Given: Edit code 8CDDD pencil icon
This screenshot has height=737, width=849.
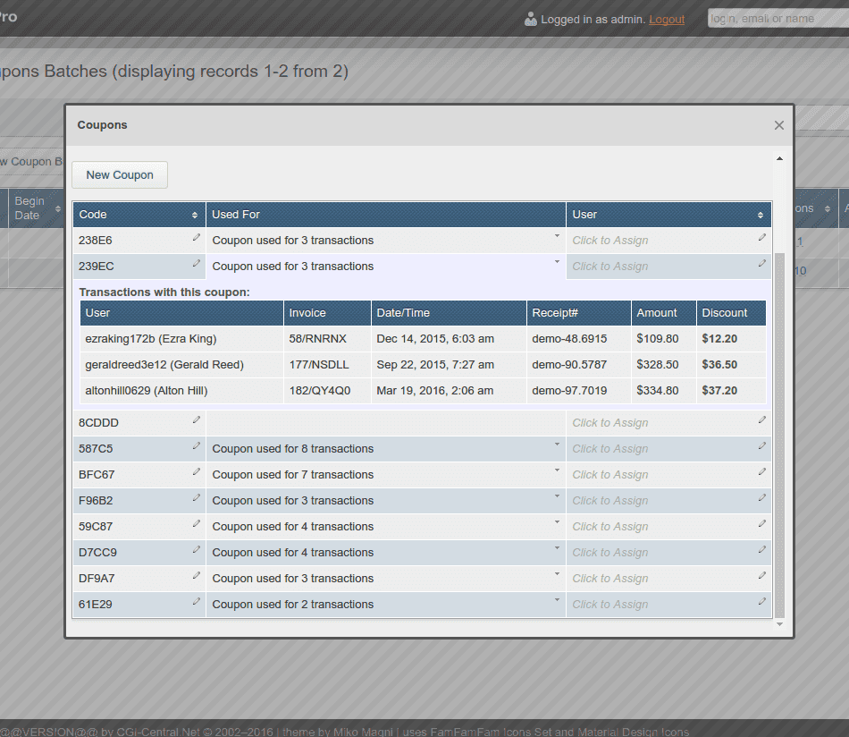Looking at the screenshot, I should 197,420.
